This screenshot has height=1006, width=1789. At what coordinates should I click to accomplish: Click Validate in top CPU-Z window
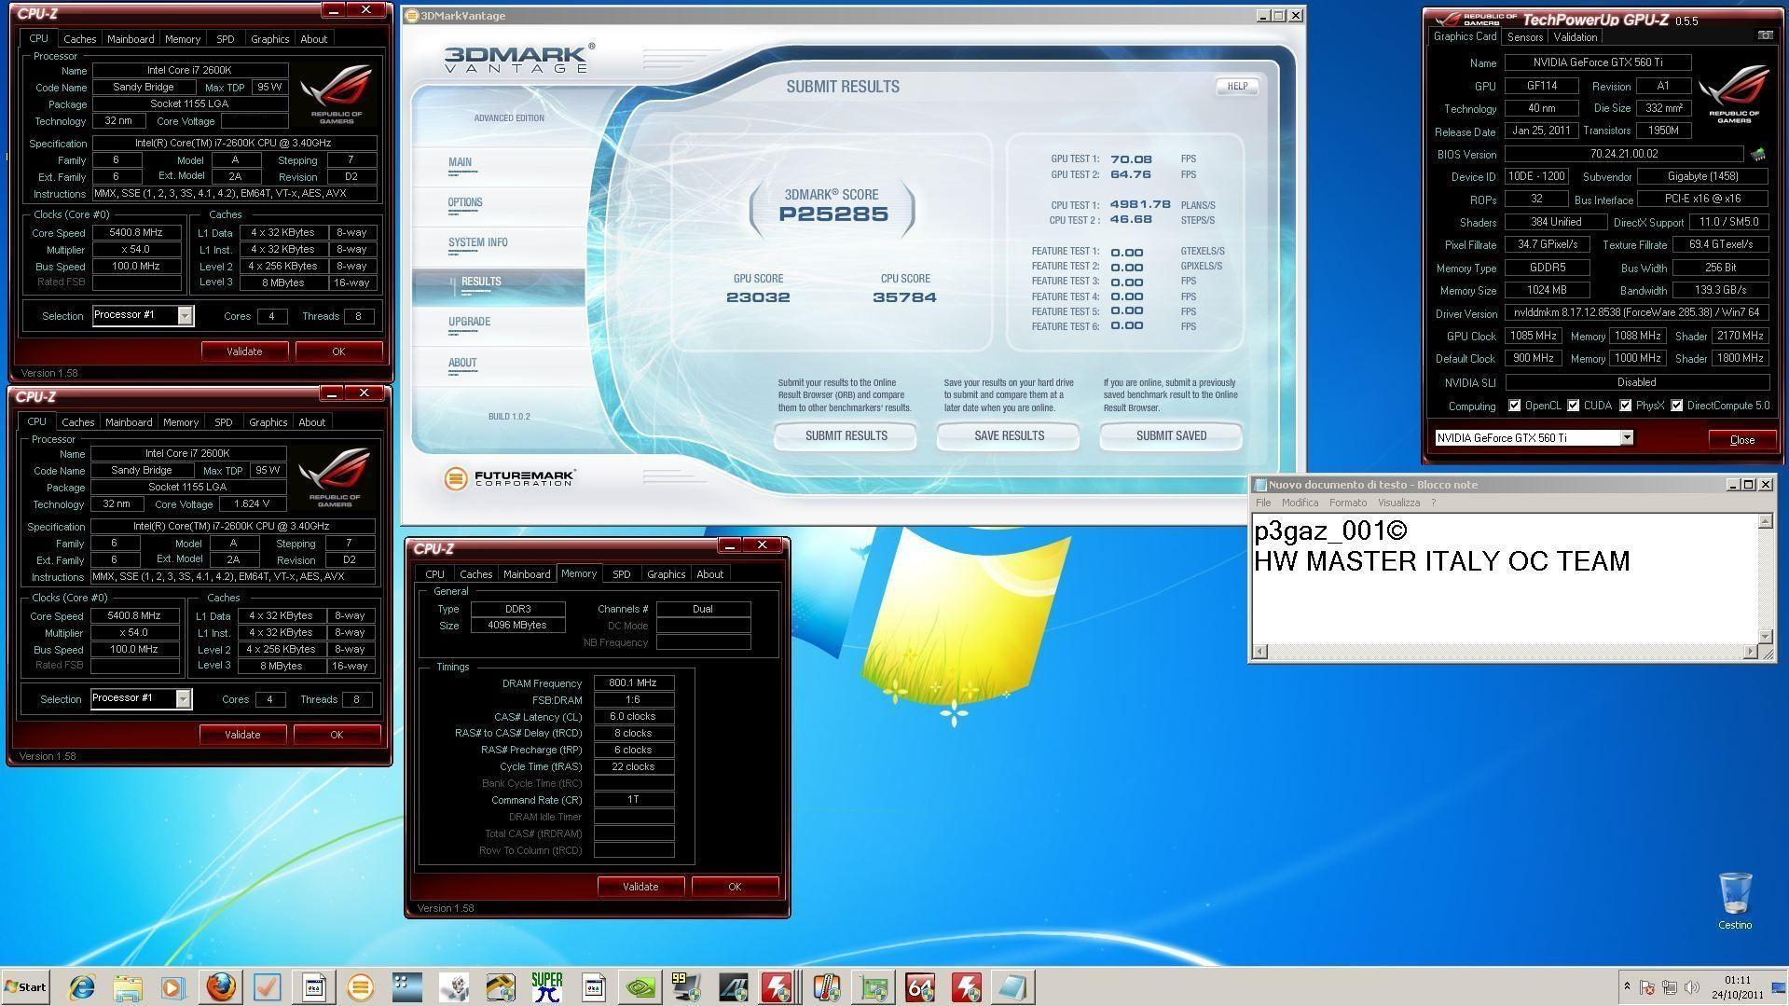(244, 351)
